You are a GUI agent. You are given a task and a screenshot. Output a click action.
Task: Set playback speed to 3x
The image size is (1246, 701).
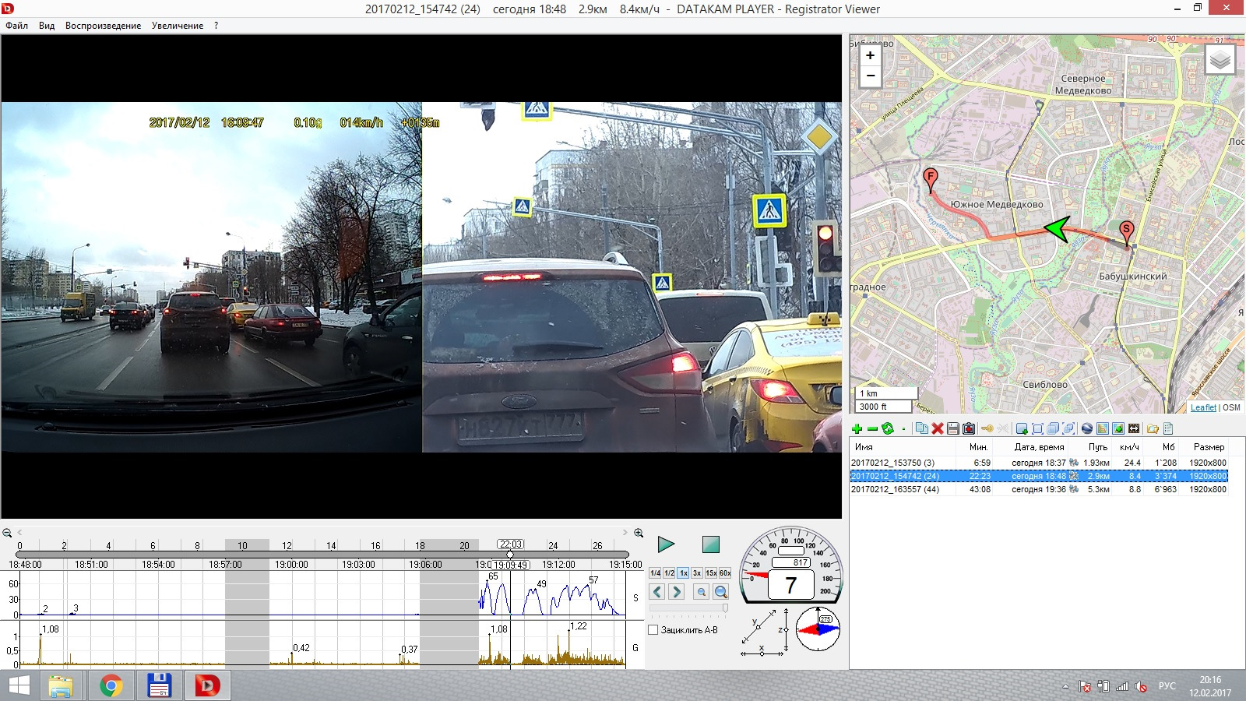click(697, 573)
